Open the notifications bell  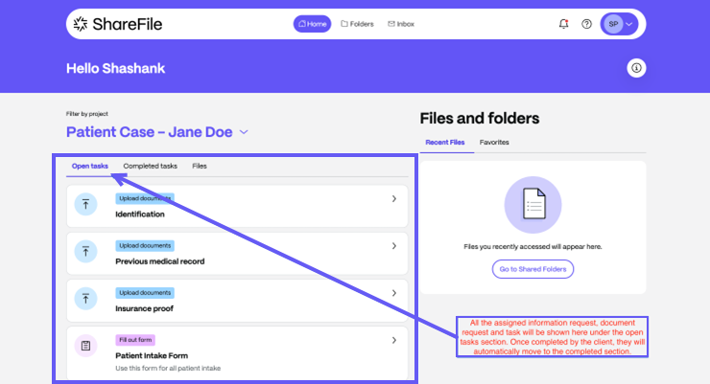[563, 24]
